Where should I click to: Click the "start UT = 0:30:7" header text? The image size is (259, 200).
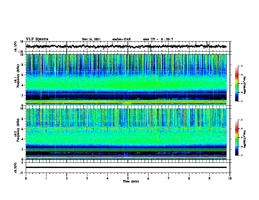tap(158, 39)
